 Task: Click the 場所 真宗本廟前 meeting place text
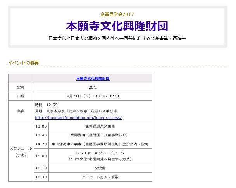[x=76, y=111]
